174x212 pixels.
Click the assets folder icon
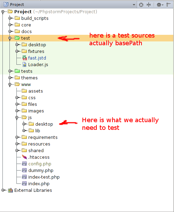(24, 91)
